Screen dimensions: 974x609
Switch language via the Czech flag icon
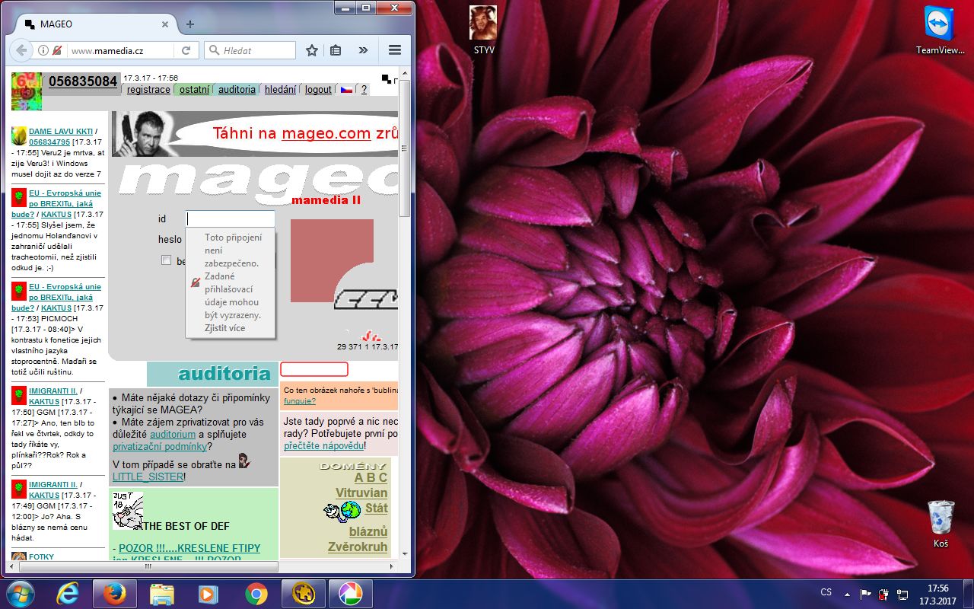click(x=346, y=89)
